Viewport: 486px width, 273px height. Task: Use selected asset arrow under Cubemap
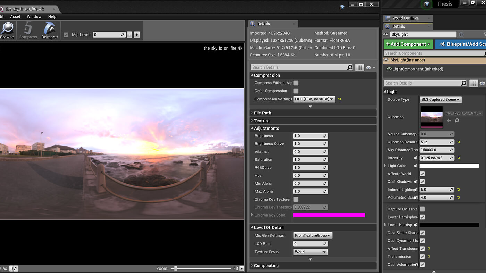449,121
